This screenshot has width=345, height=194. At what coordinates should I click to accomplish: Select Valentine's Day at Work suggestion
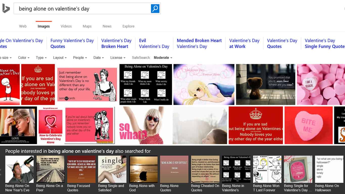click(244, 43)
